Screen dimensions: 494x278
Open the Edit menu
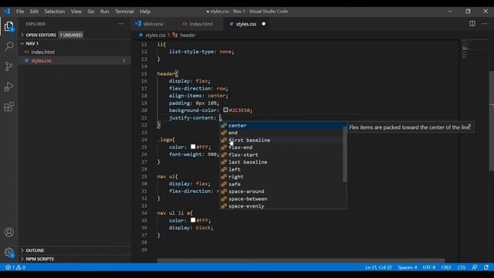pyautogui.click(x=34, y=12)
